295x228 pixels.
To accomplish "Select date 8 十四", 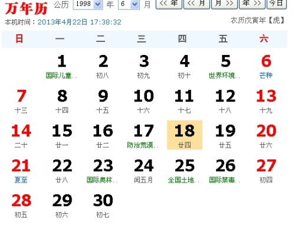I will tap(62, 102).
